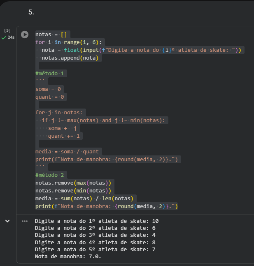Click the line 'quant = 0'
Image resolution: width=254 pixels, height=266 pixels.
point(50,97)
